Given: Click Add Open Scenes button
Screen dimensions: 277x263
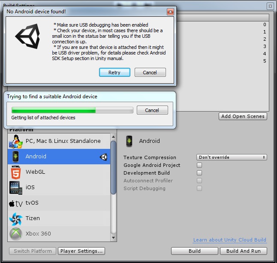Looking at the screenshot, I should (x=243, y=116).
